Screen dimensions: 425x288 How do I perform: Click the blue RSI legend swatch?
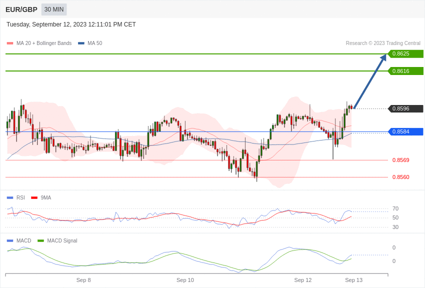coord(10,198)
